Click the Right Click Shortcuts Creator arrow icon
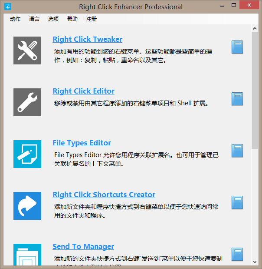 27,206
